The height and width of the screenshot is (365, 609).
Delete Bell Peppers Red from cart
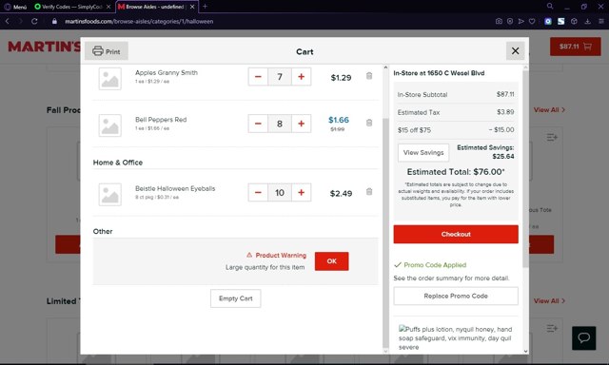coord(369,123)
